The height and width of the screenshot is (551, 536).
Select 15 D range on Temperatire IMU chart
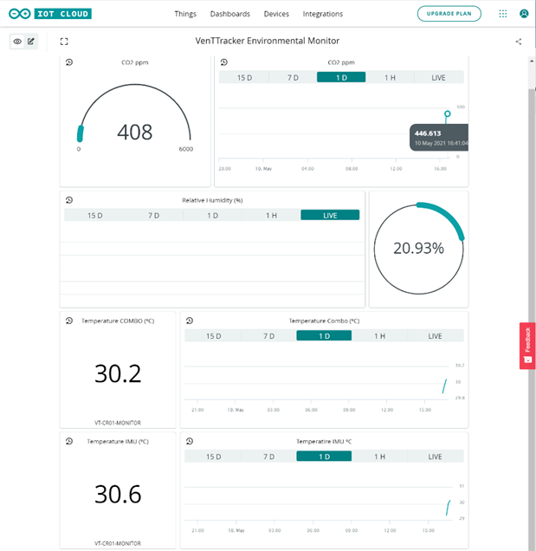pos(213,457)
